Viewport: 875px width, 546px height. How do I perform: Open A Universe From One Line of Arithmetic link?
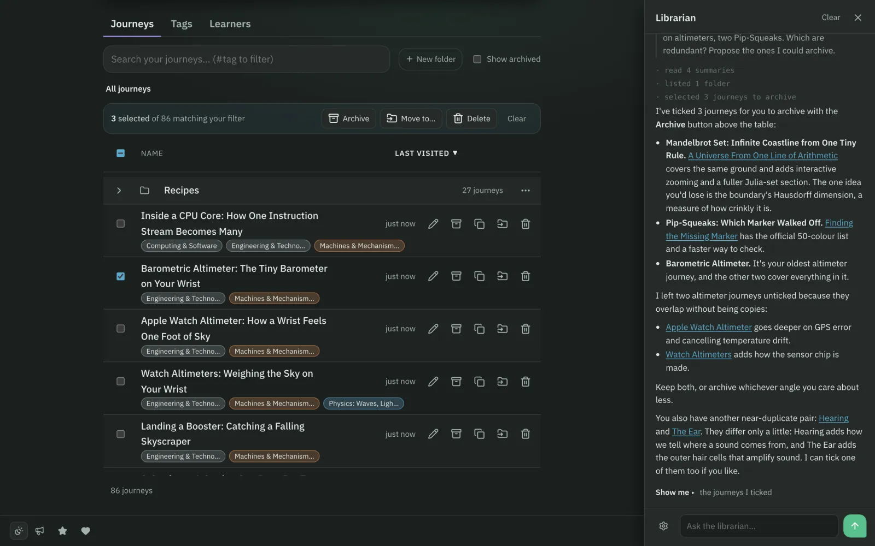pos(763,156)
